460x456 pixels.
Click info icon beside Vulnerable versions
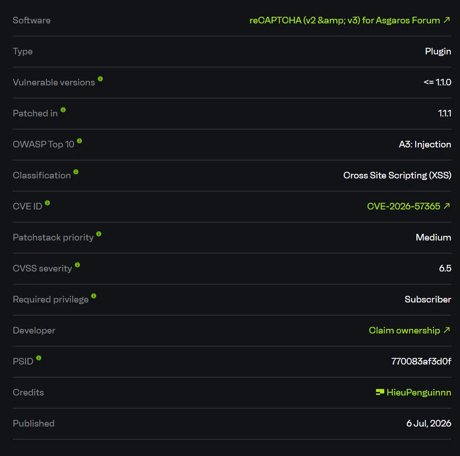(x=100, y=79)
